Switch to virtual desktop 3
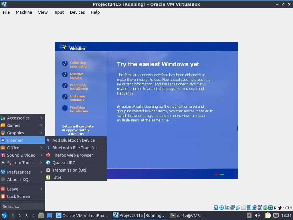293x220 pixels. pos(27,216)
